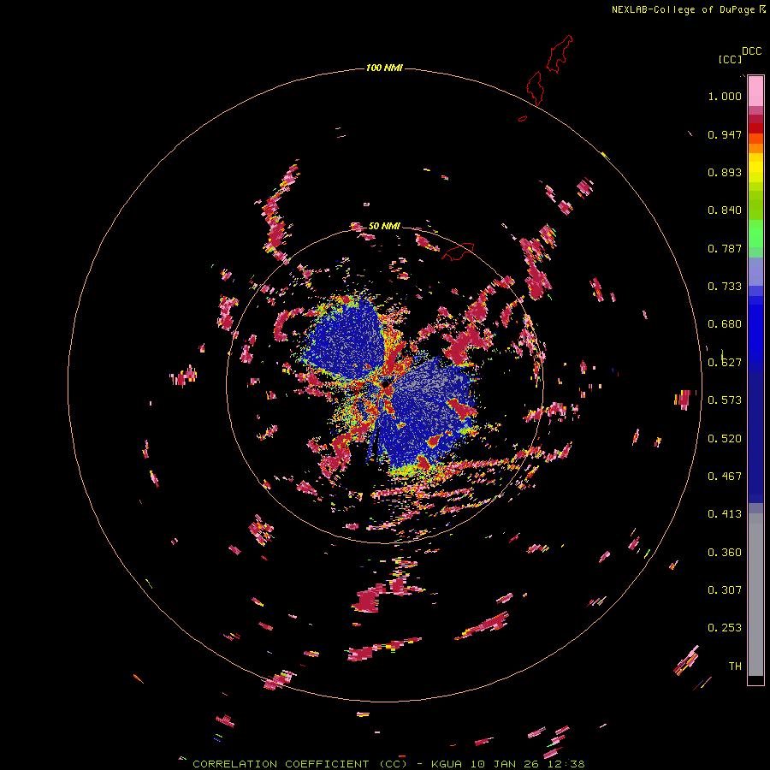Click the 0.307 legend value

[725, 590]
